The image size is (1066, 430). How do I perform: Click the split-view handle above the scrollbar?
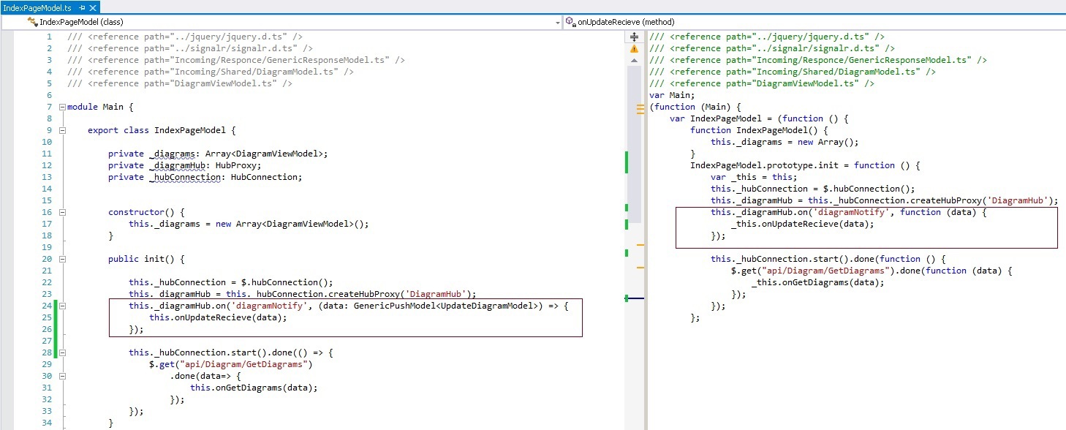(634, 37)
